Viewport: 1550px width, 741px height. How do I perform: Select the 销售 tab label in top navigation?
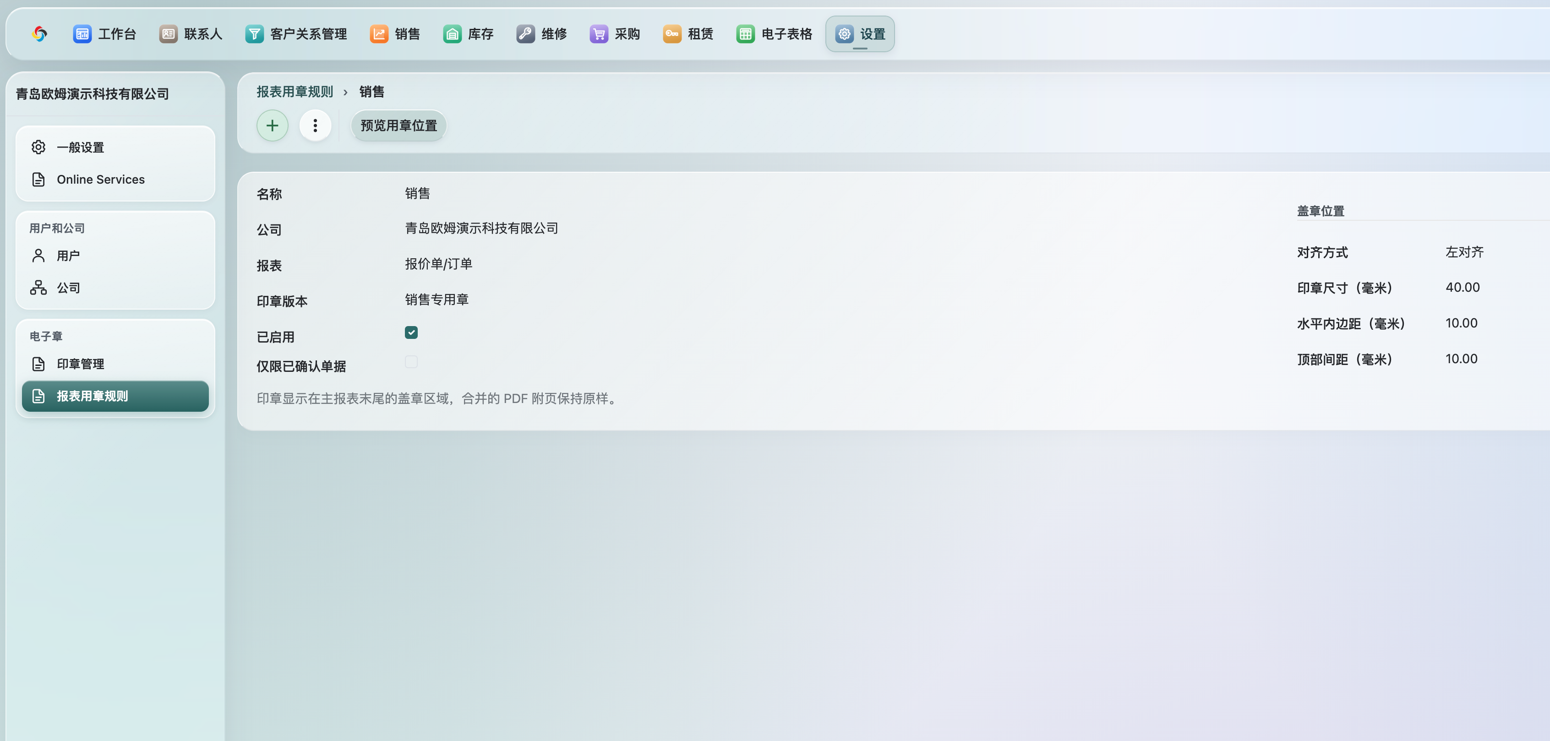pos(407,34)
